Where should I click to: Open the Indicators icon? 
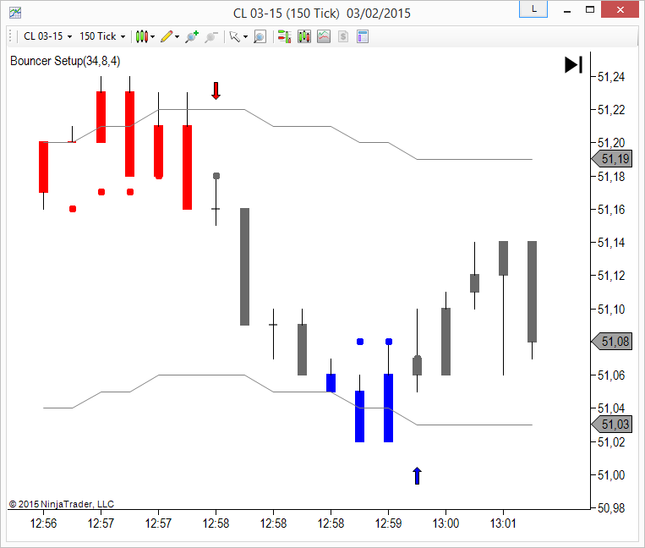pyautogui.click(x=323, y=36)
